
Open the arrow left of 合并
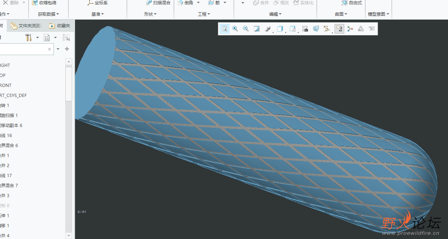point(243,3)
